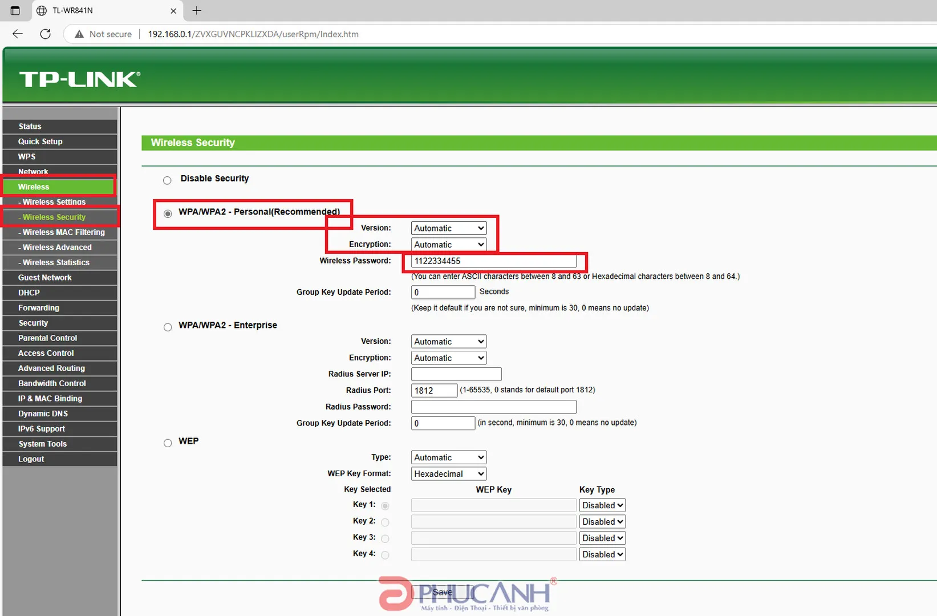Open Wireless MAC Filtering submenu
The width and height of the screenshot is (937, 616).
[x=60, y=233]
